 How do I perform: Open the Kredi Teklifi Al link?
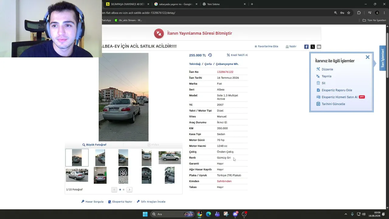point(237,55)
